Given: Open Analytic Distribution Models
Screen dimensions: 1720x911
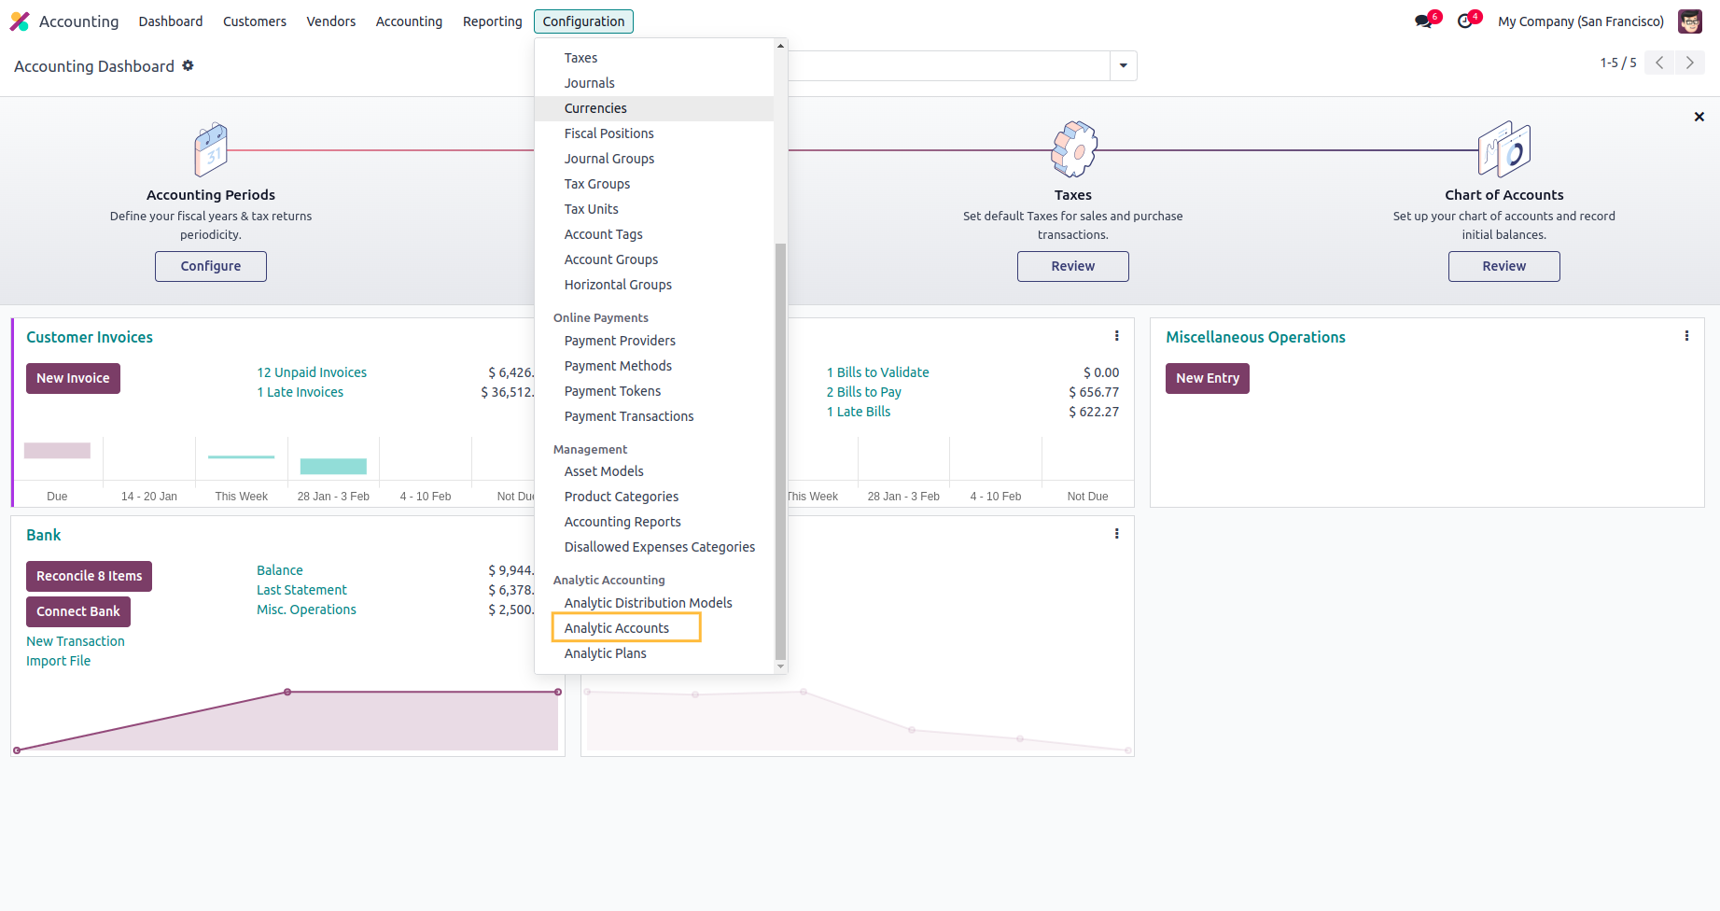Looking at the screenshot, I should coord(654,603).
